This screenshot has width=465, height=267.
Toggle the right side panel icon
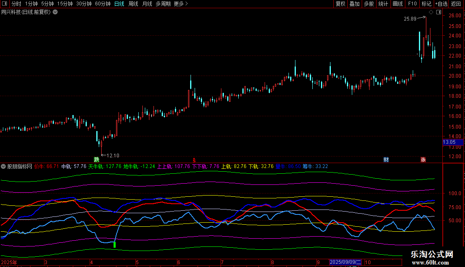coord(439,12)
